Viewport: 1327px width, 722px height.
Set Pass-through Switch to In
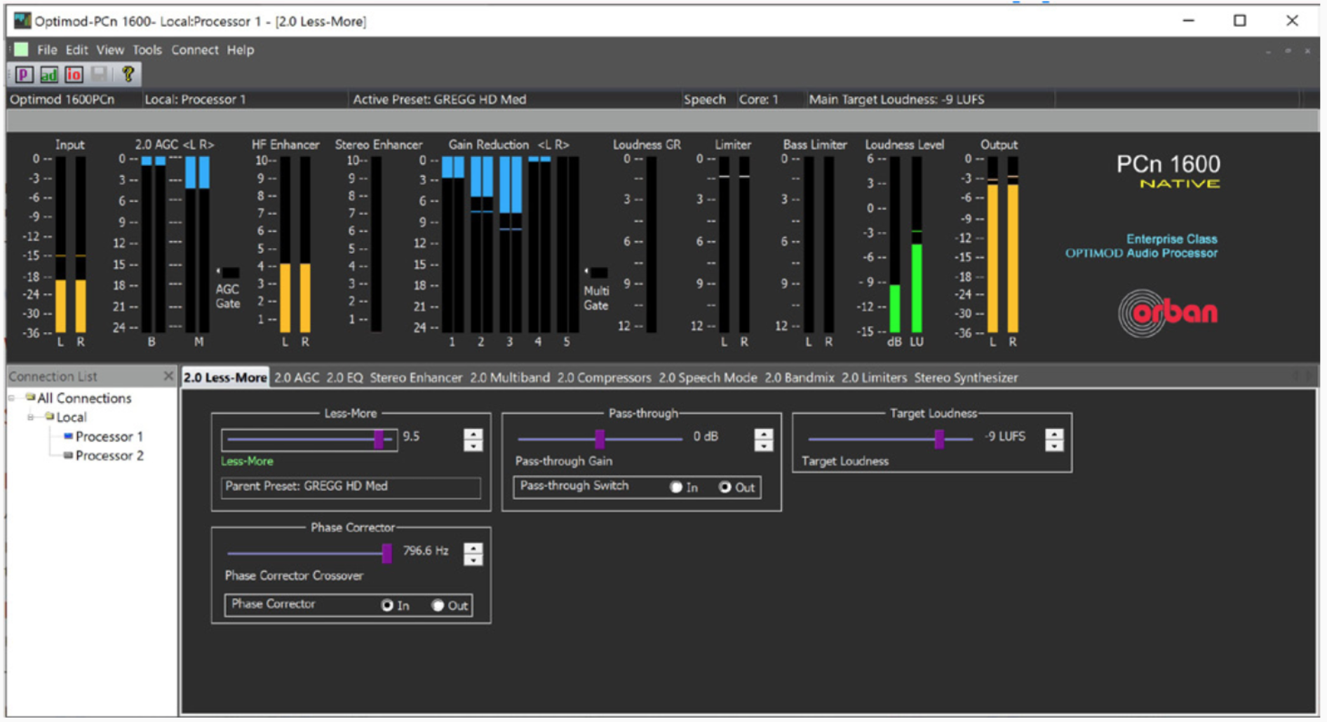point(676,487)
